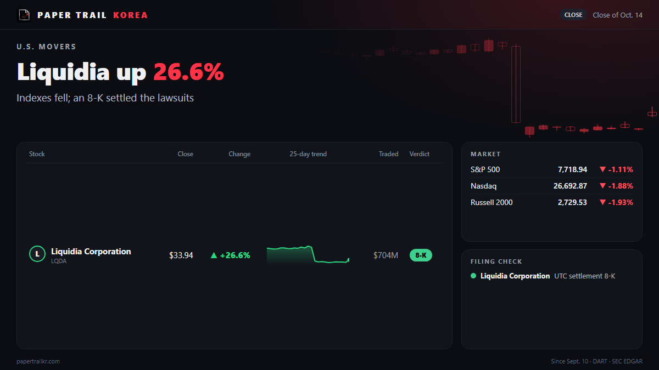Click the subtitle about 8-K settling lawsuits
Image resolution: width=659 pixels, height=370 pixels.
pyautogui.click(x=105, y=98)
